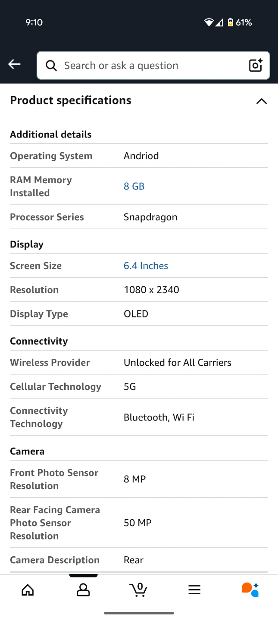
Task: Go to the Home tab
Action: coord(28,590)
